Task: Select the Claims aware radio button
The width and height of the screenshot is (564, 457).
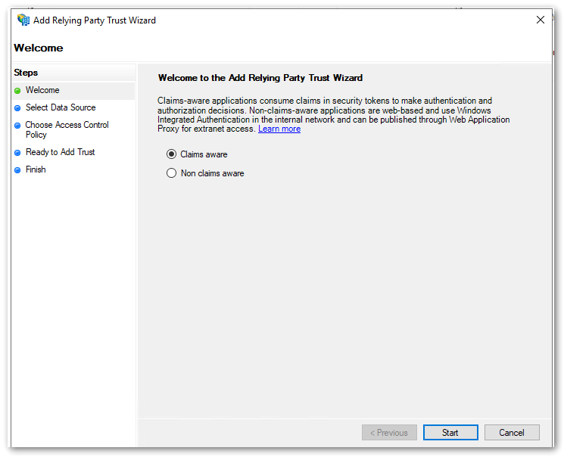Action: point(171,154)
